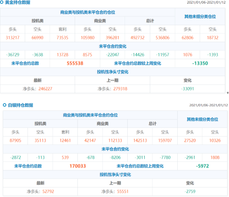This screenshot has height=197, width=229.
Task: Click gold 其他未细分类仓位 header
Action: click(x=200, y=16)
